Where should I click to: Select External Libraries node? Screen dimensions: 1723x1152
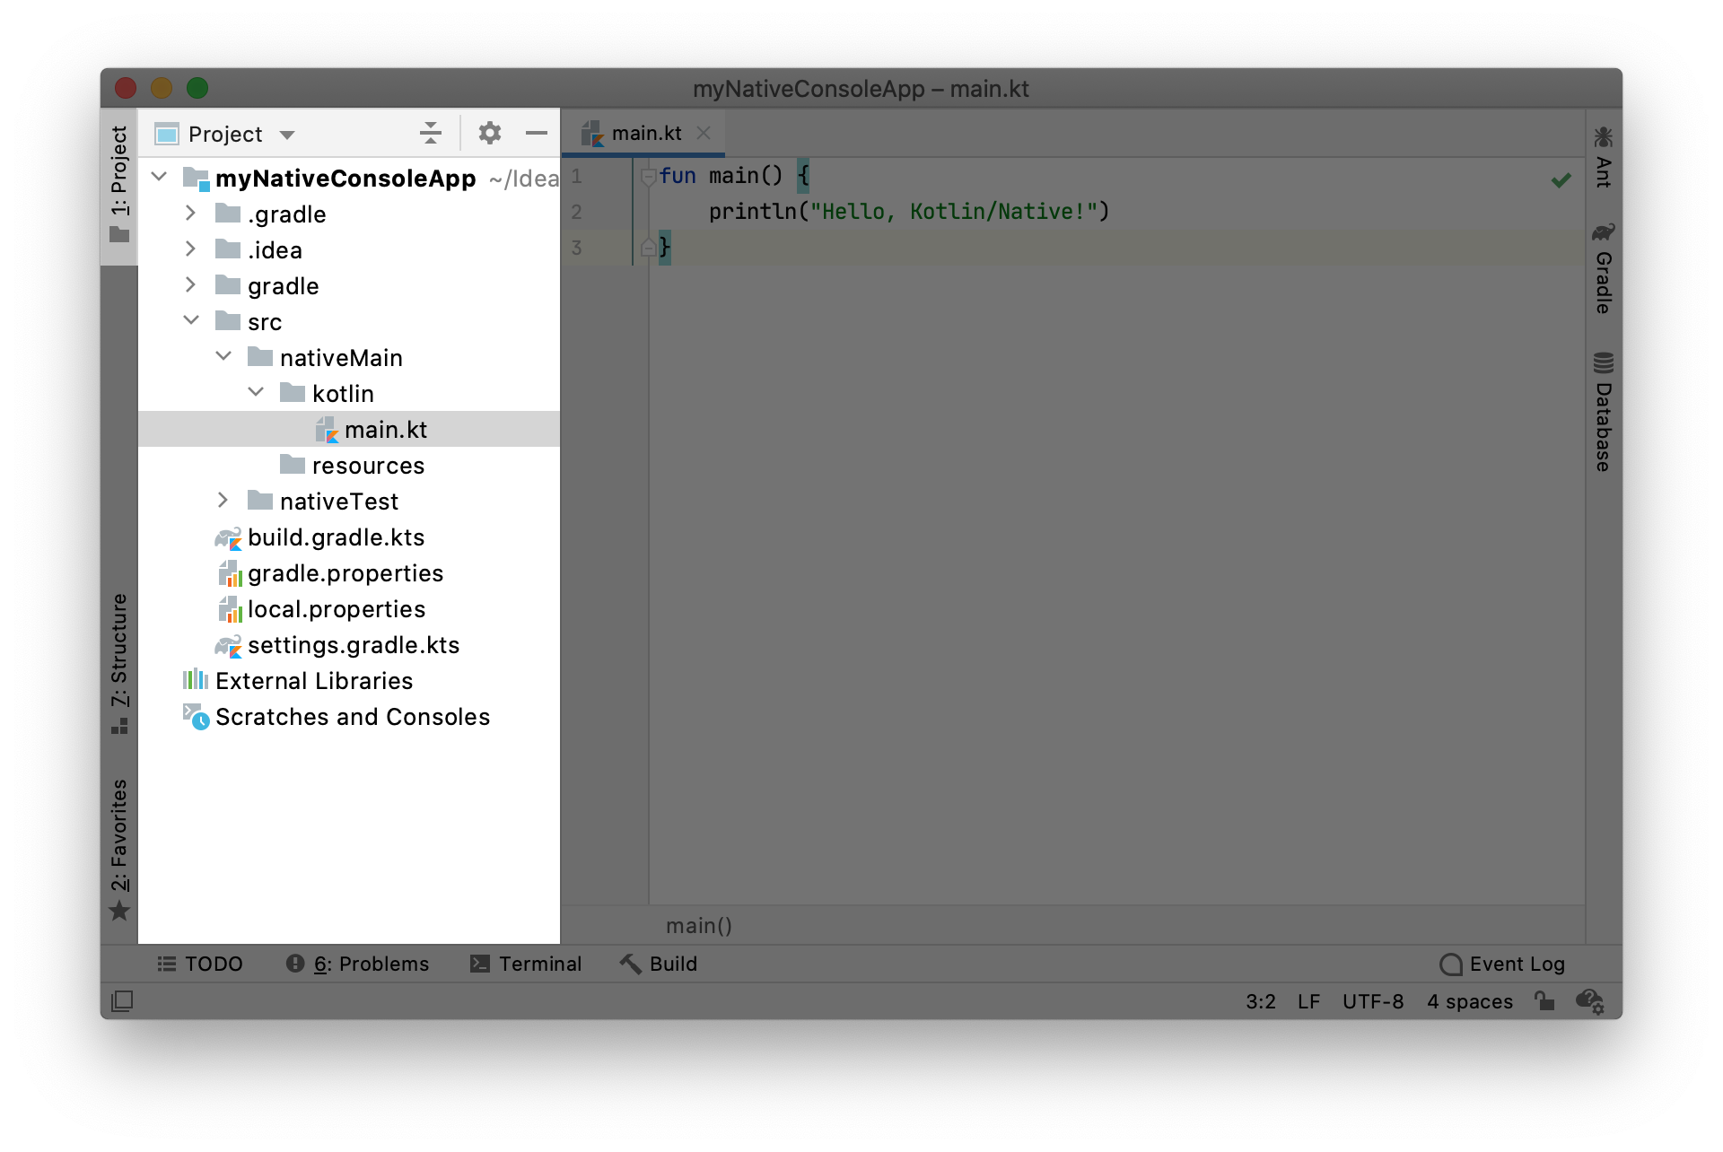[349, 681]
